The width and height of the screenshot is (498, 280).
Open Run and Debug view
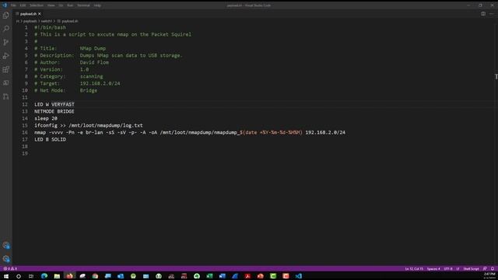coord(6,56)
